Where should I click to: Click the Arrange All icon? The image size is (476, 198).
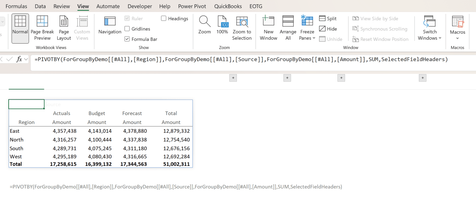coord(288,28)
